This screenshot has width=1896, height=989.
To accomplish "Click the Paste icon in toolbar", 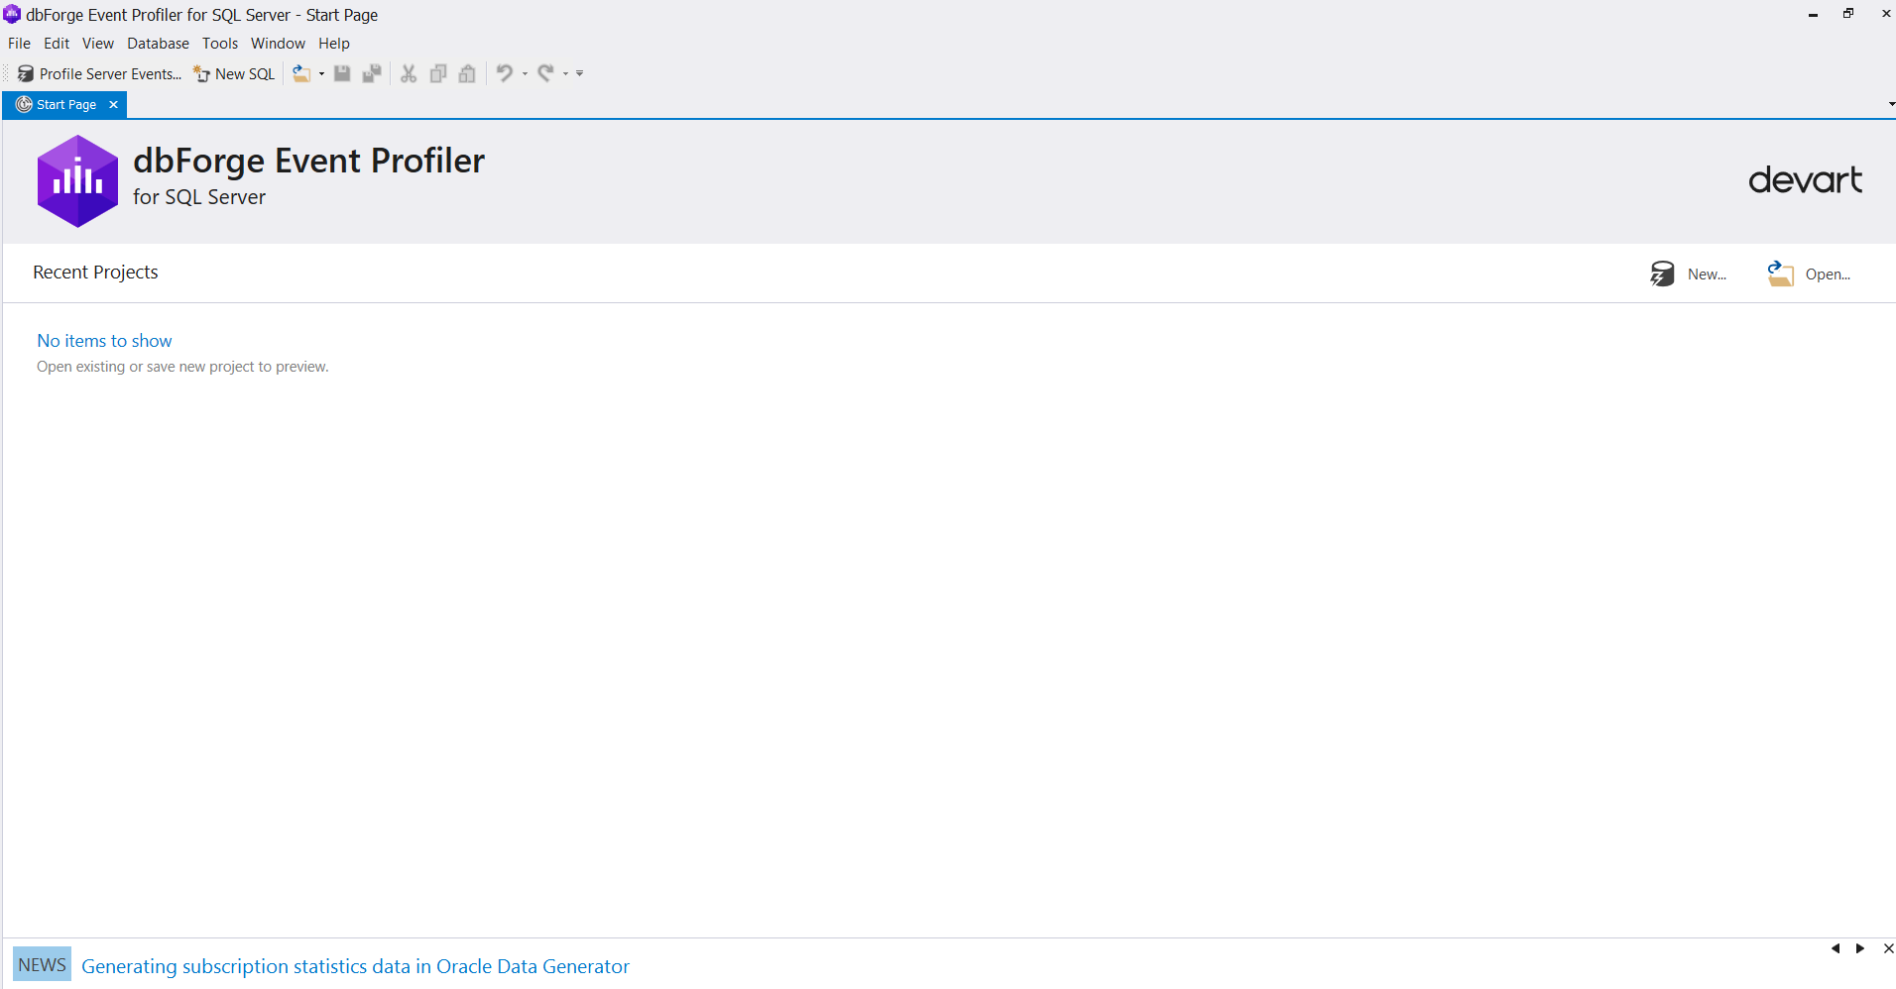I will point(467,74).
